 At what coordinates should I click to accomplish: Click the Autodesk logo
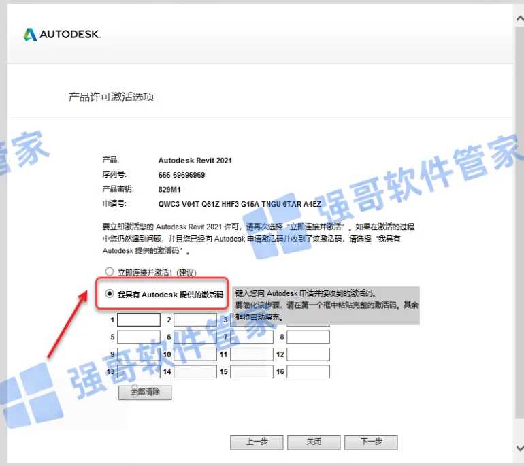click(62, 35)
